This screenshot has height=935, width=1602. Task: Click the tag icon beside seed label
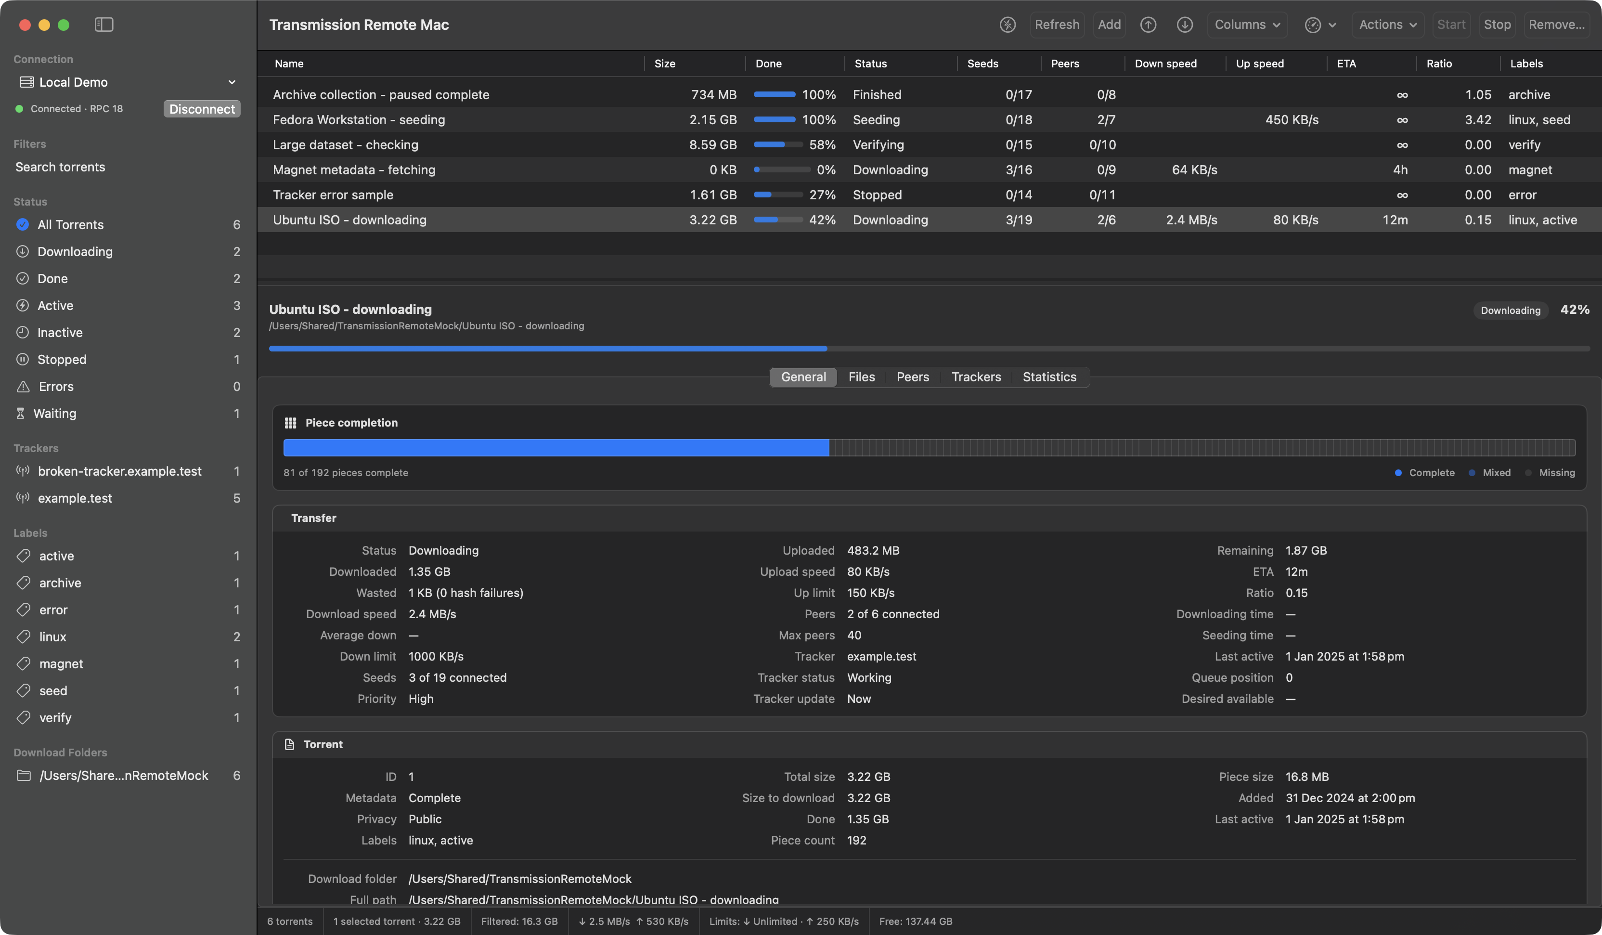[24, 691]
